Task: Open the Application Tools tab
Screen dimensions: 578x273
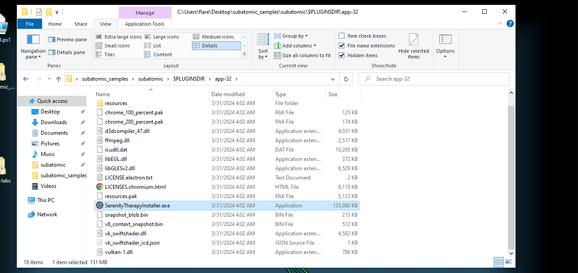Action: tap(145, 24)
